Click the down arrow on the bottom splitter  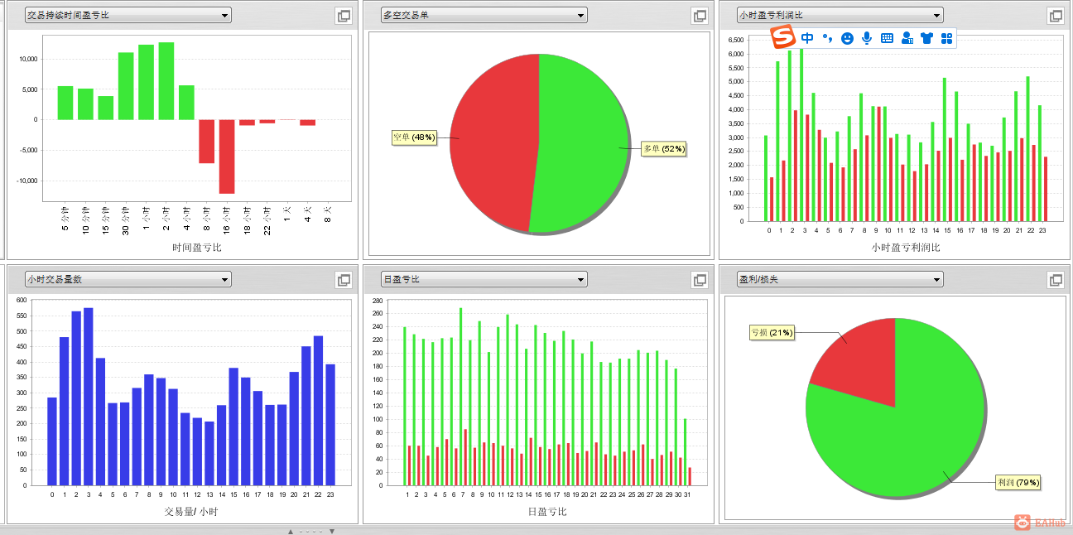pyautogui.click(x=332, y=531)
